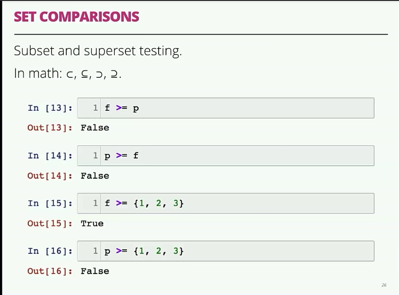Select the In [14] prompt label
Screen dimensions: 399x295
[50, 156]
